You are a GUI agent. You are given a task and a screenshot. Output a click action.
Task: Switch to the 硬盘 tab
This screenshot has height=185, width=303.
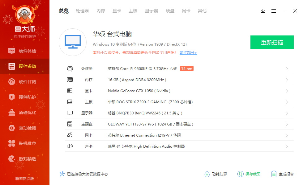[170, 11]
